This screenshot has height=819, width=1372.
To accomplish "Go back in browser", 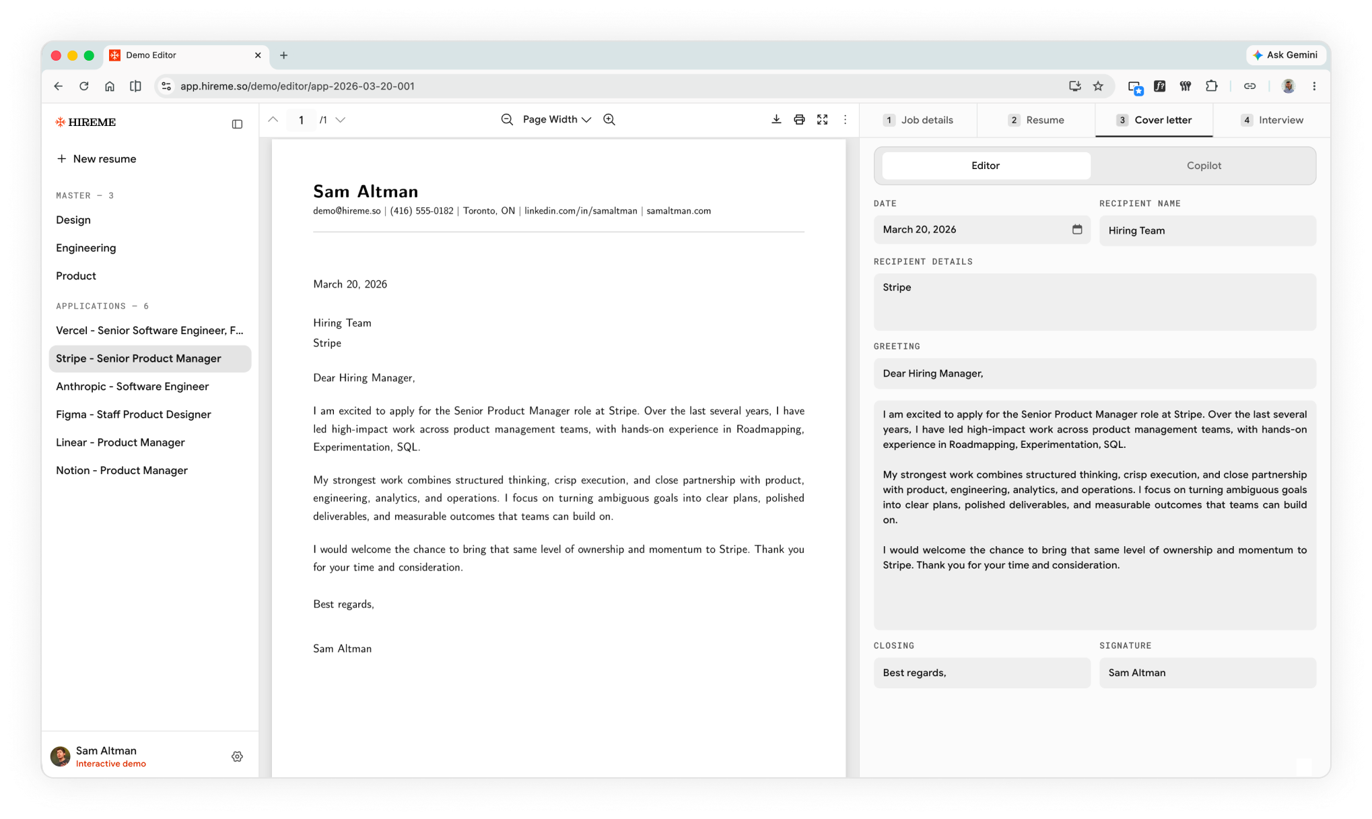I will pyautogui.click(x=59, y=86).
